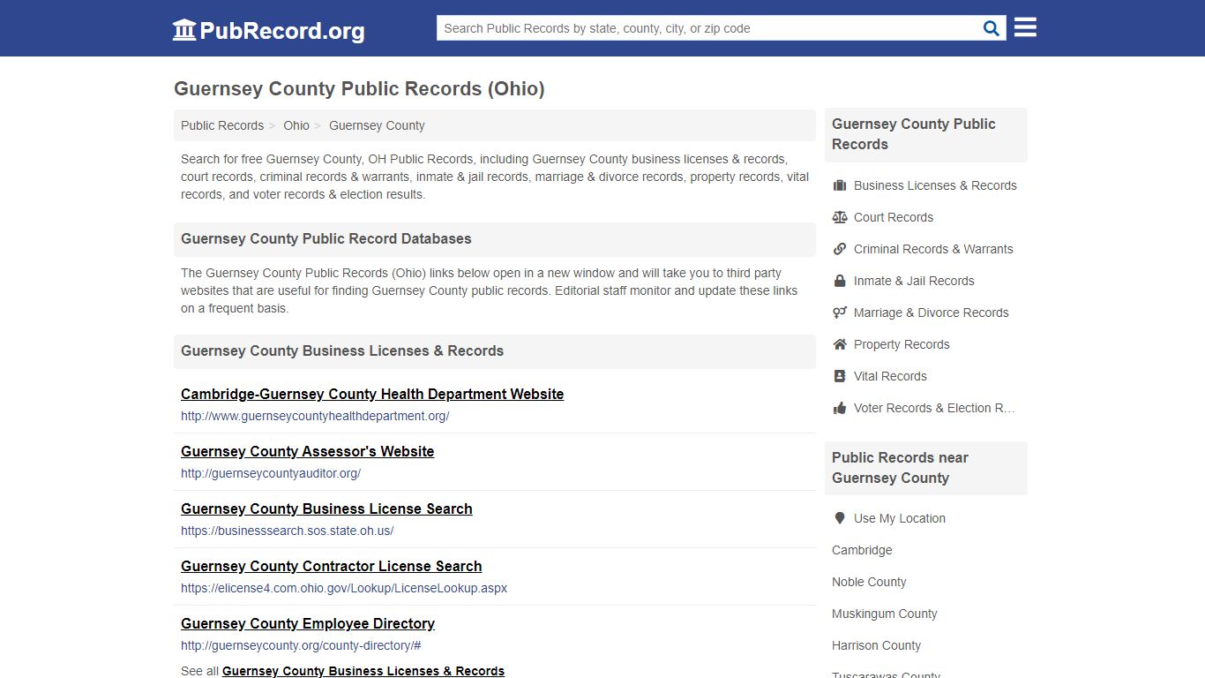Screen dimensions: 1205x678
Task: Click the ID card icon beside Vital Records
Action: tap(840, 376)
